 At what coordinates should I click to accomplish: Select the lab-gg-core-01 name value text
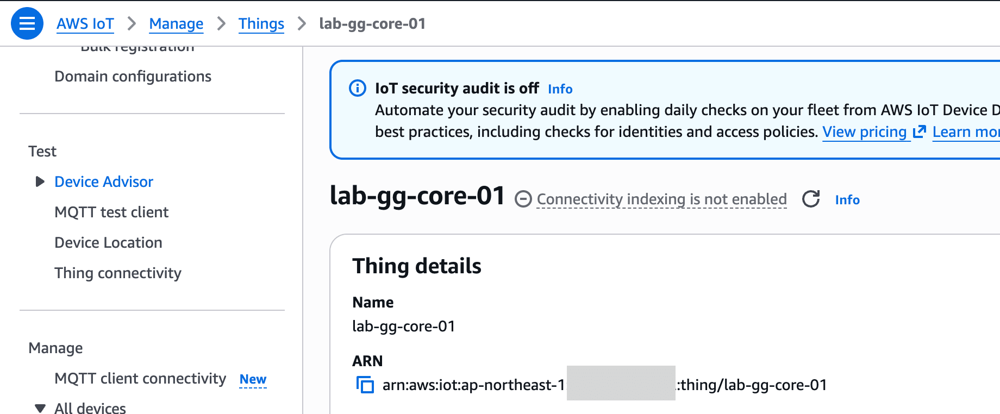[404, 326]
